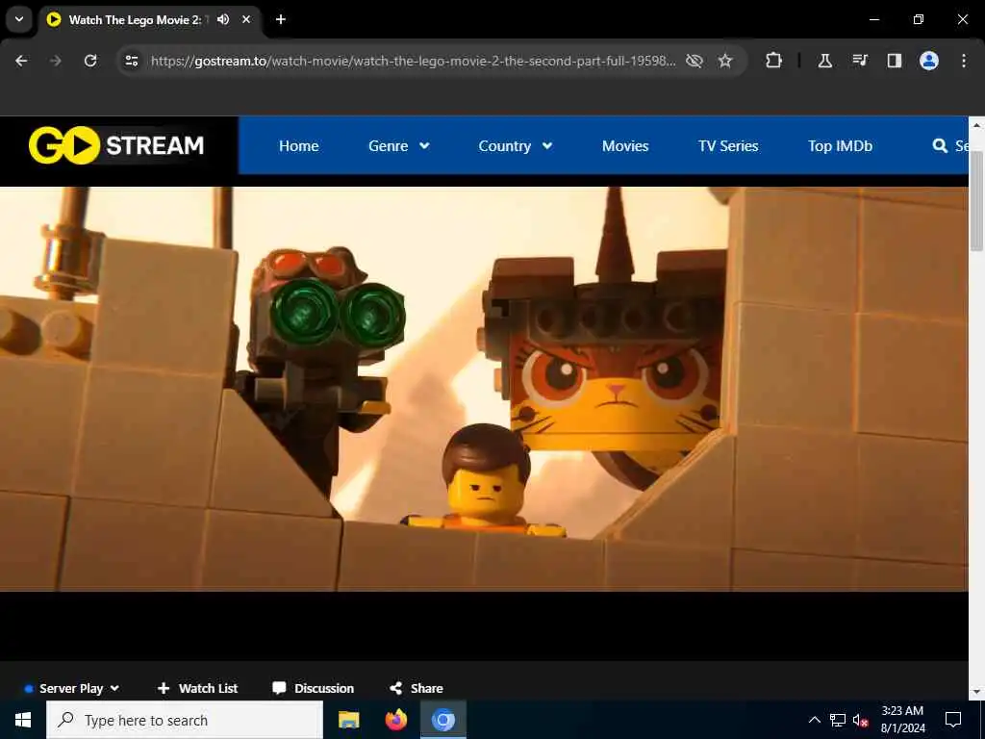The height and width of the screenshot is (739, 985).
Task: Open the Chrome profile avatar
Action: pyautogui.click(x=929, y=61)
